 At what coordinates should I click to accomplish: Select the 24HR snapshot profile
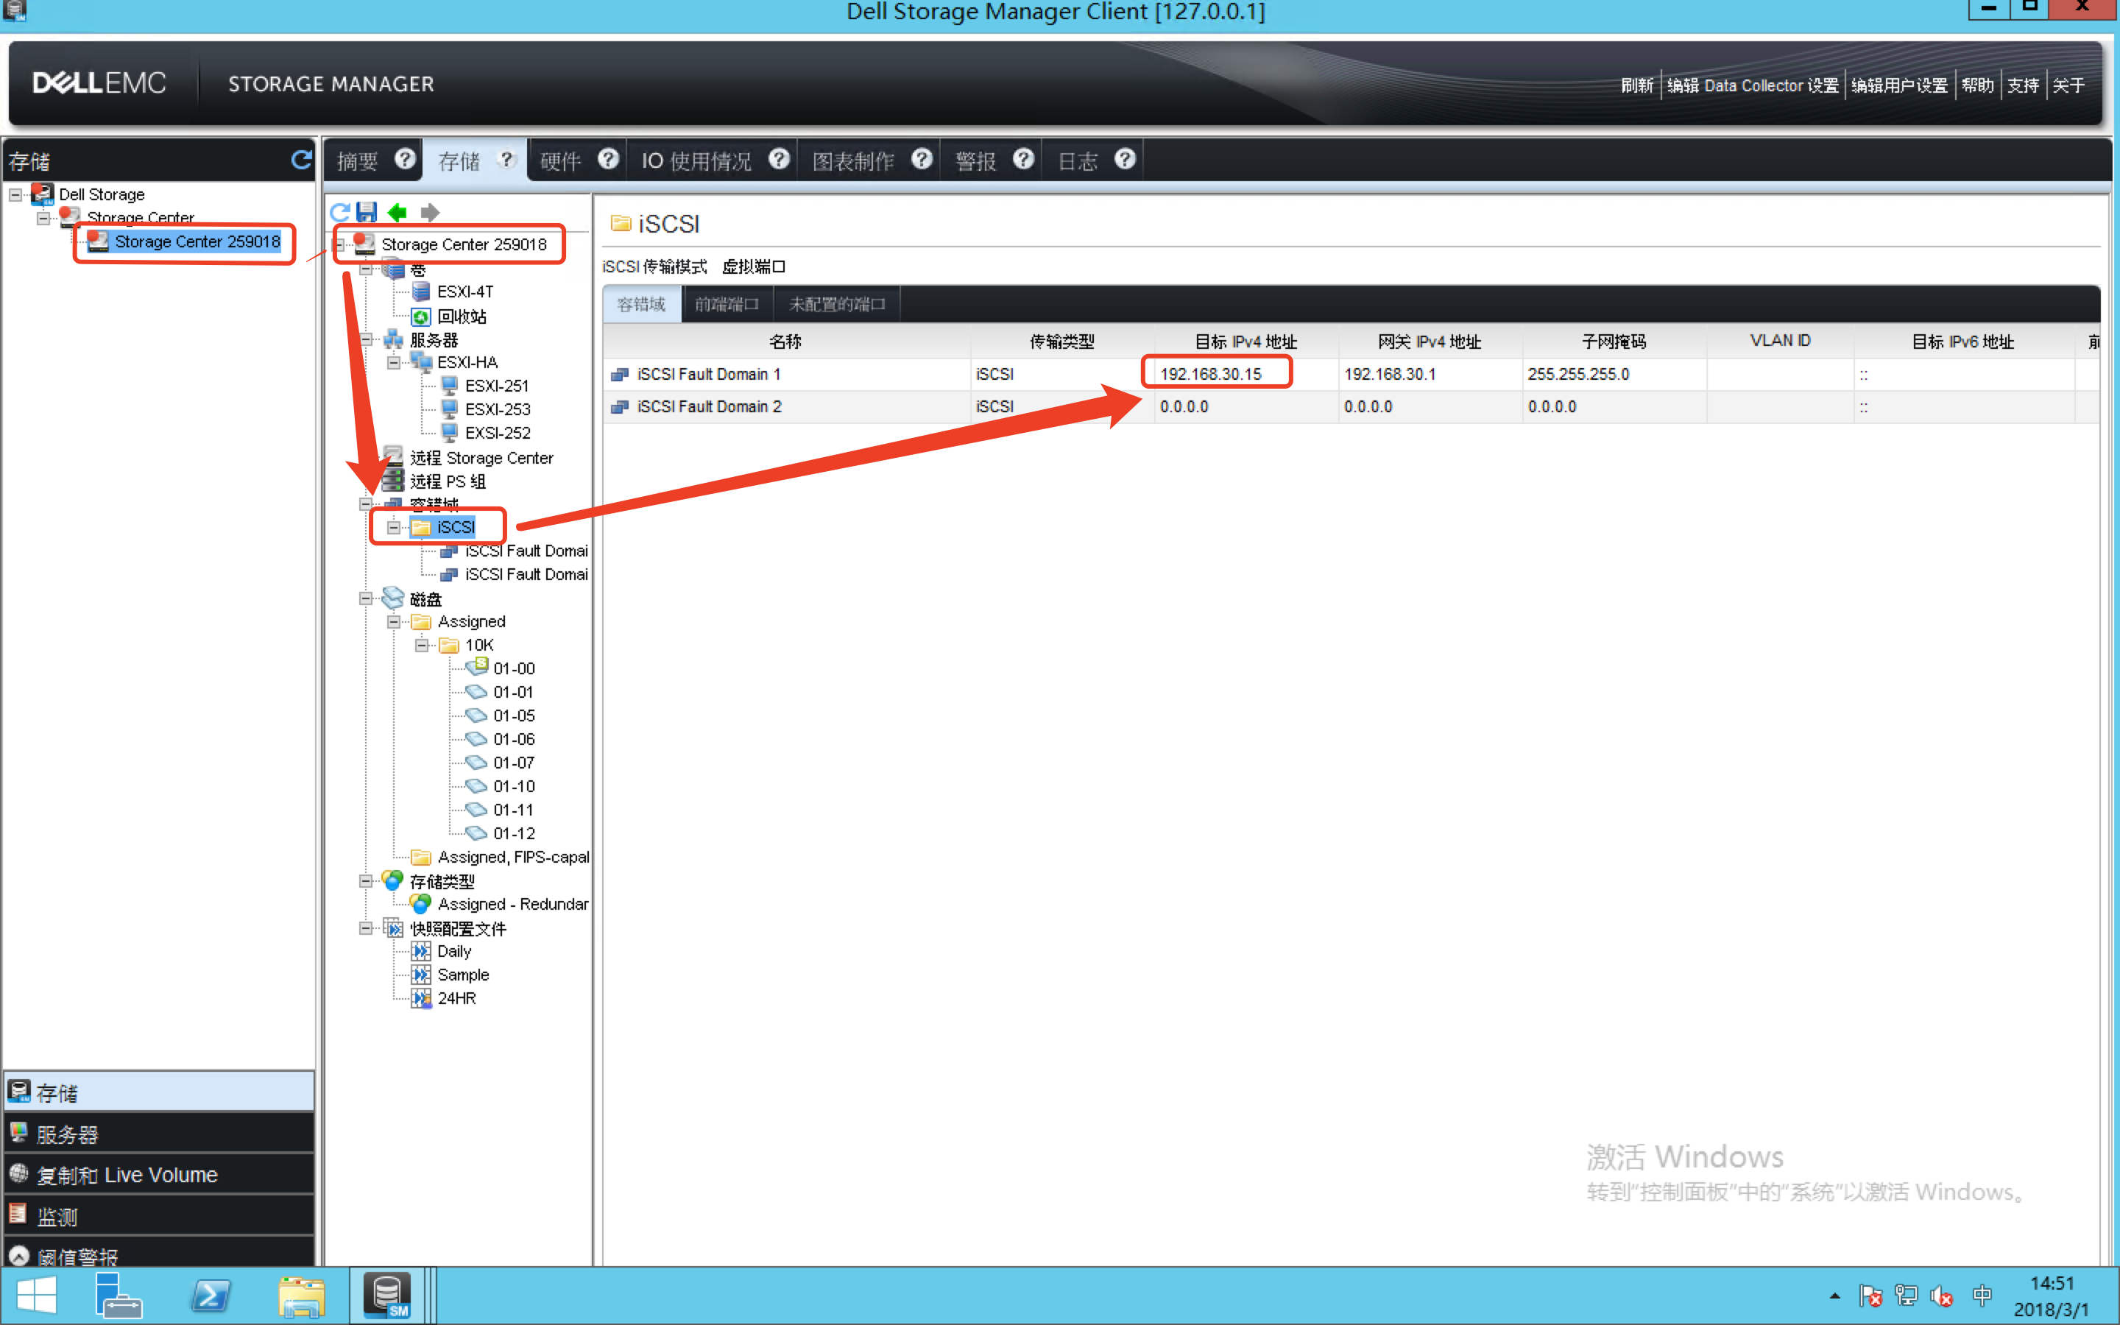pos(456,999)
